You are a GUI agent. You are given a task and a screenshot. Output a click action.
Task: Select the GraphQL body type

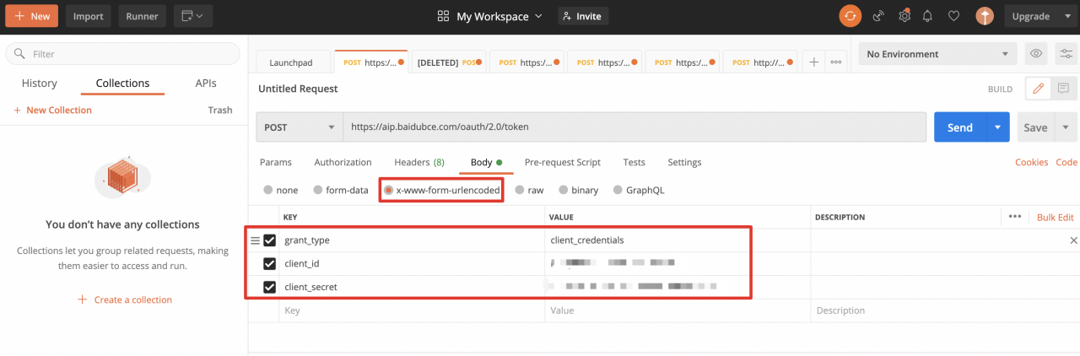(618, 190)
